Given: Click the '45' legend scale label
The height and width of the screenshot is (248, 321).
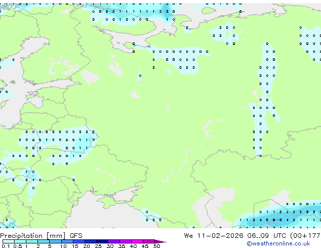Looking at the screenshot, I should (x=145, y=246).
